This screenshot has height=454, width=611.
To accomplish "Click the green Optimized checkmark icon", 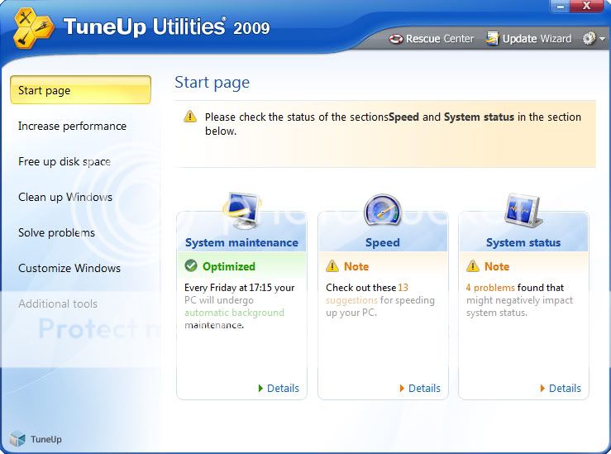I will tap(191, 265).
